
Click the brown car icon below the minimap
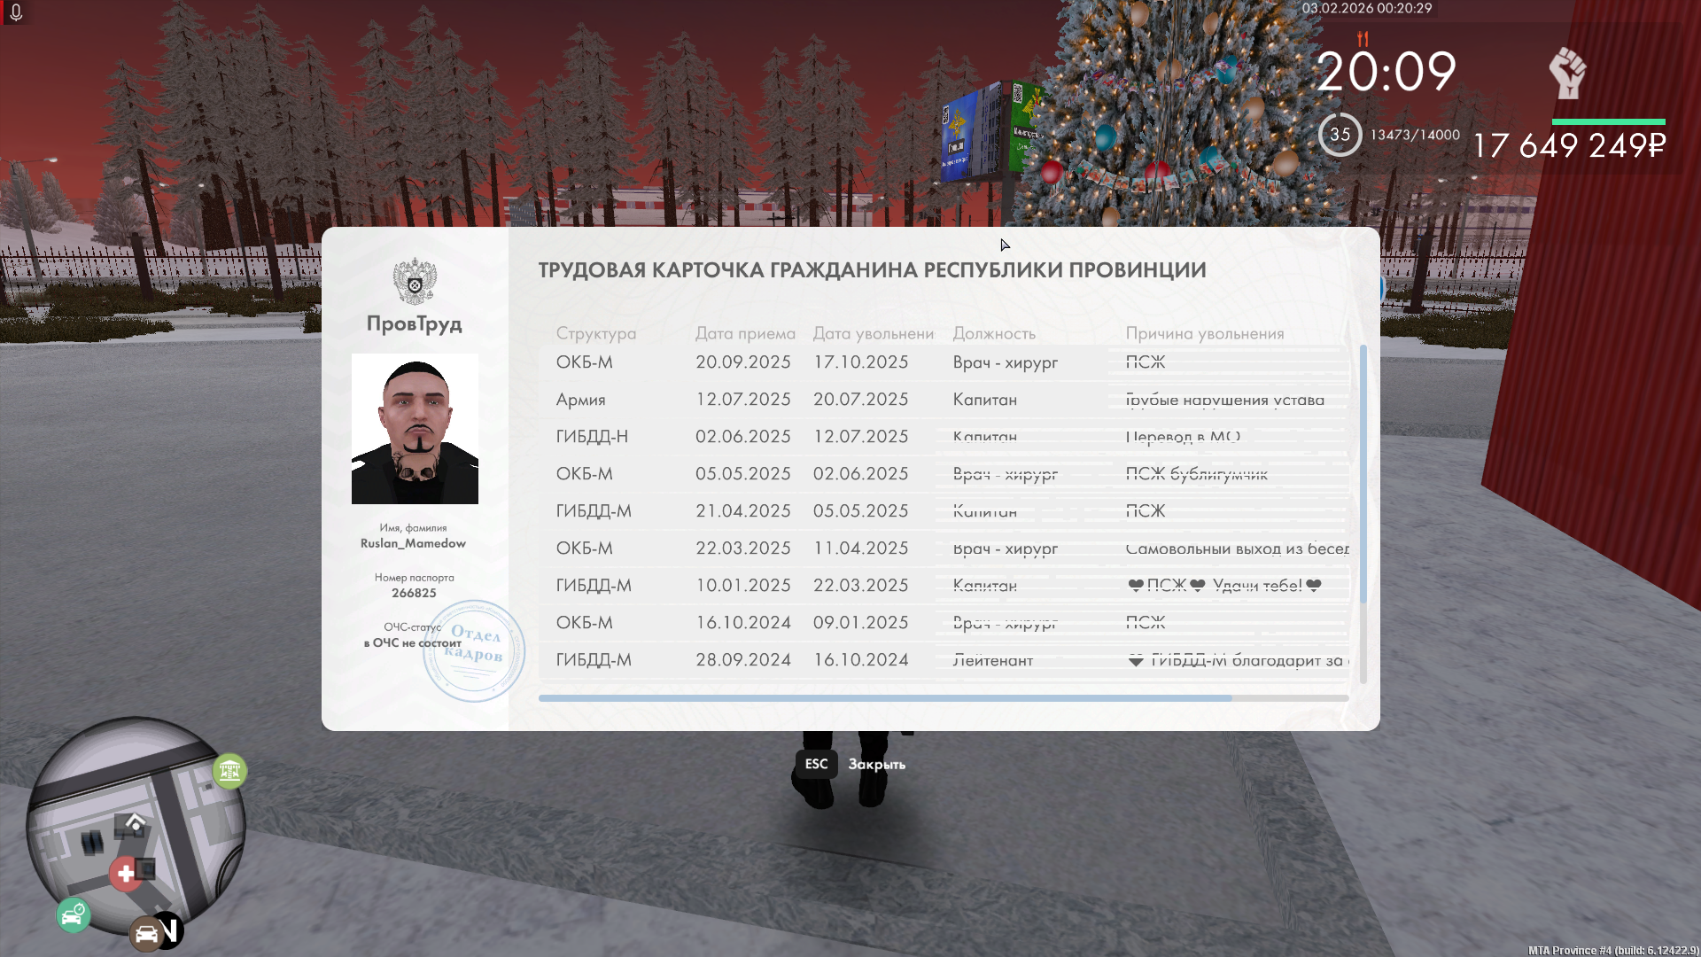146,934
